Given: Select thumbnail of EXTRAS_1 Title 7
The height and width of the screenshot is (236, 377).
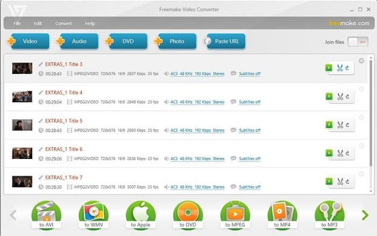Looking at the screenshot, I should (22, 182).
